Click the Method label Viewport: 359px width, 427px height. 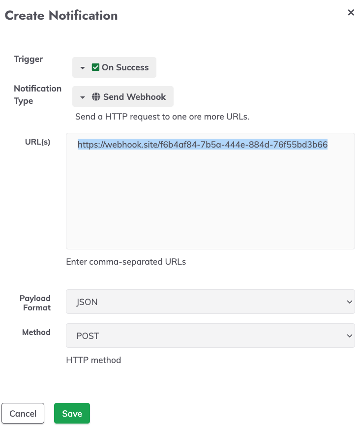coord(36,332)
